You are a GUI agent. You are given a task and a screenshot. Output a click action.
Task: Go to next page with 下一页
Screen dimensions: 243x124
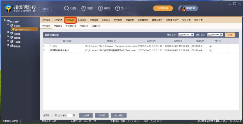tap(102, 116)
